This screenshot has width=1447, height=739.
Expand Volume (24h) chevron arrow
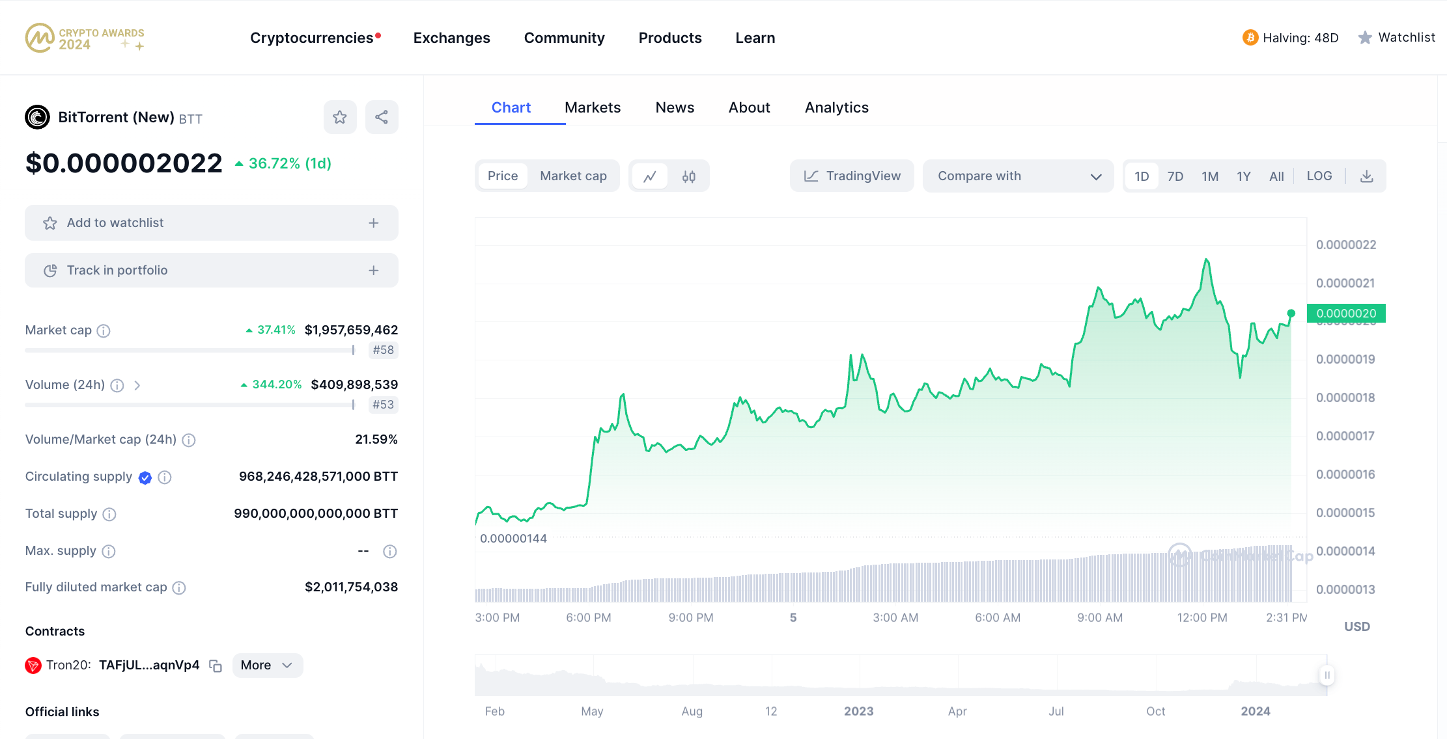point(137,385)
